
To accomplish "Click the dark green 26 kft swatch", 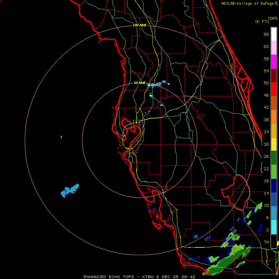I will pos(274,158).
